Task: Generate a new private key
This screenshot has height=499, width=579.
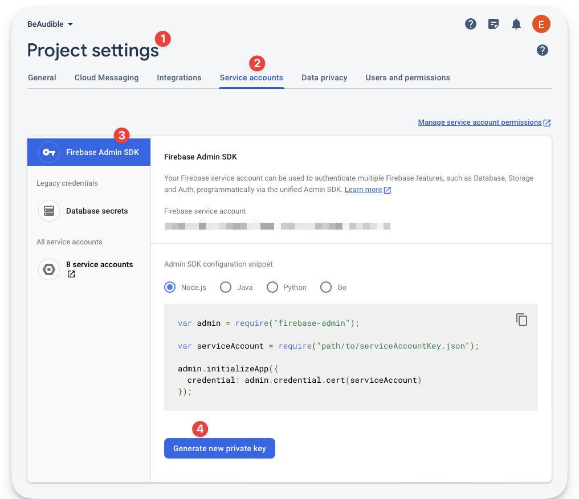Action: pyautogui.click(x=219, y=448)
